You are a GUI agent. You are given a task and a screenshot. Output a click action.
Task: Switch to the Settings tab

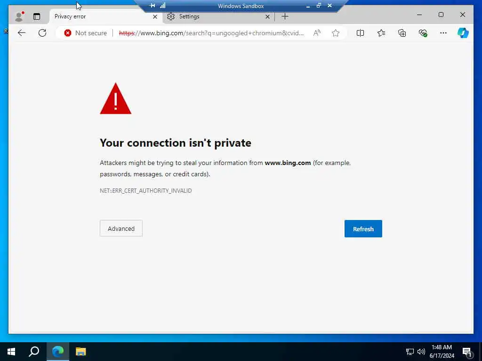click(218, 16)
